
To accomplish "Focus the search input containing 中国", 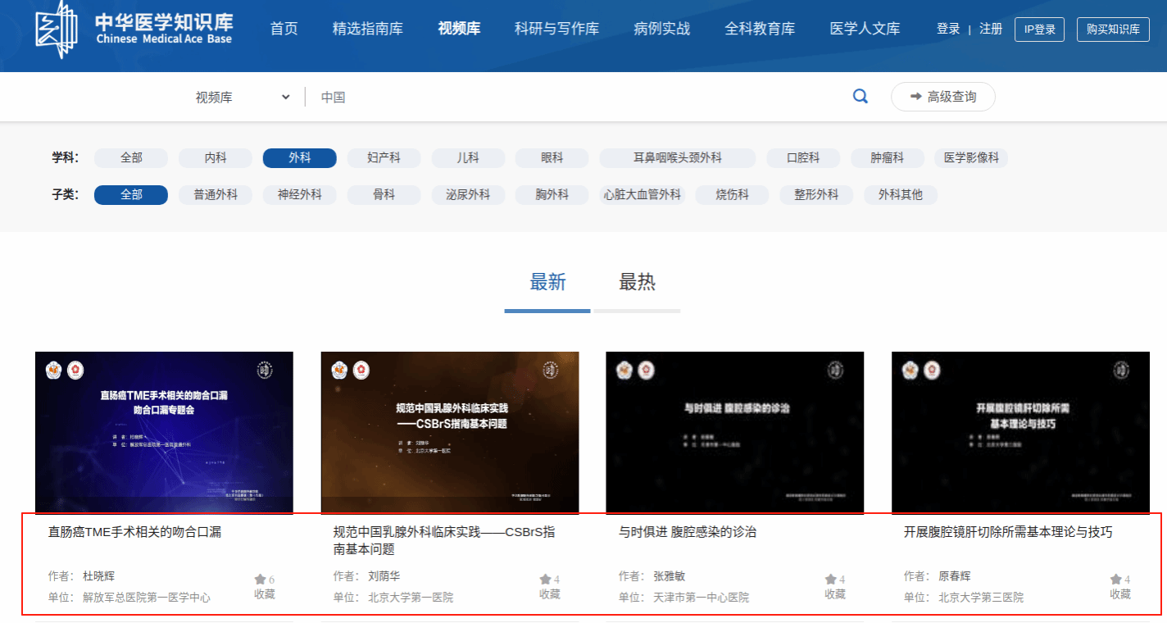I will coord(574,97).
